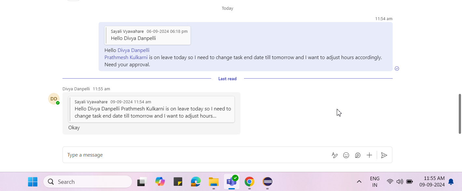This screenshot has height=191, width=462.
Task: Open Loop components icon in compose box
Action: [x=358, y=155]
